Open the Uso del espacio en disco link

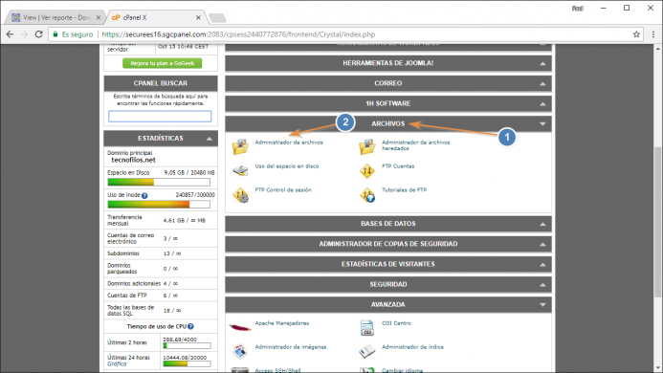(x=287, y=166)
